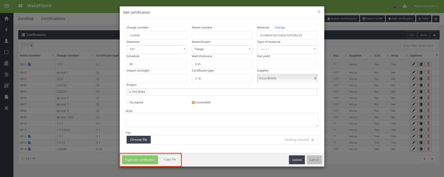Open the Diameter dropdown
Image resolution: width=444 pixels, height=177 pixels.
(x=157, y=49)
